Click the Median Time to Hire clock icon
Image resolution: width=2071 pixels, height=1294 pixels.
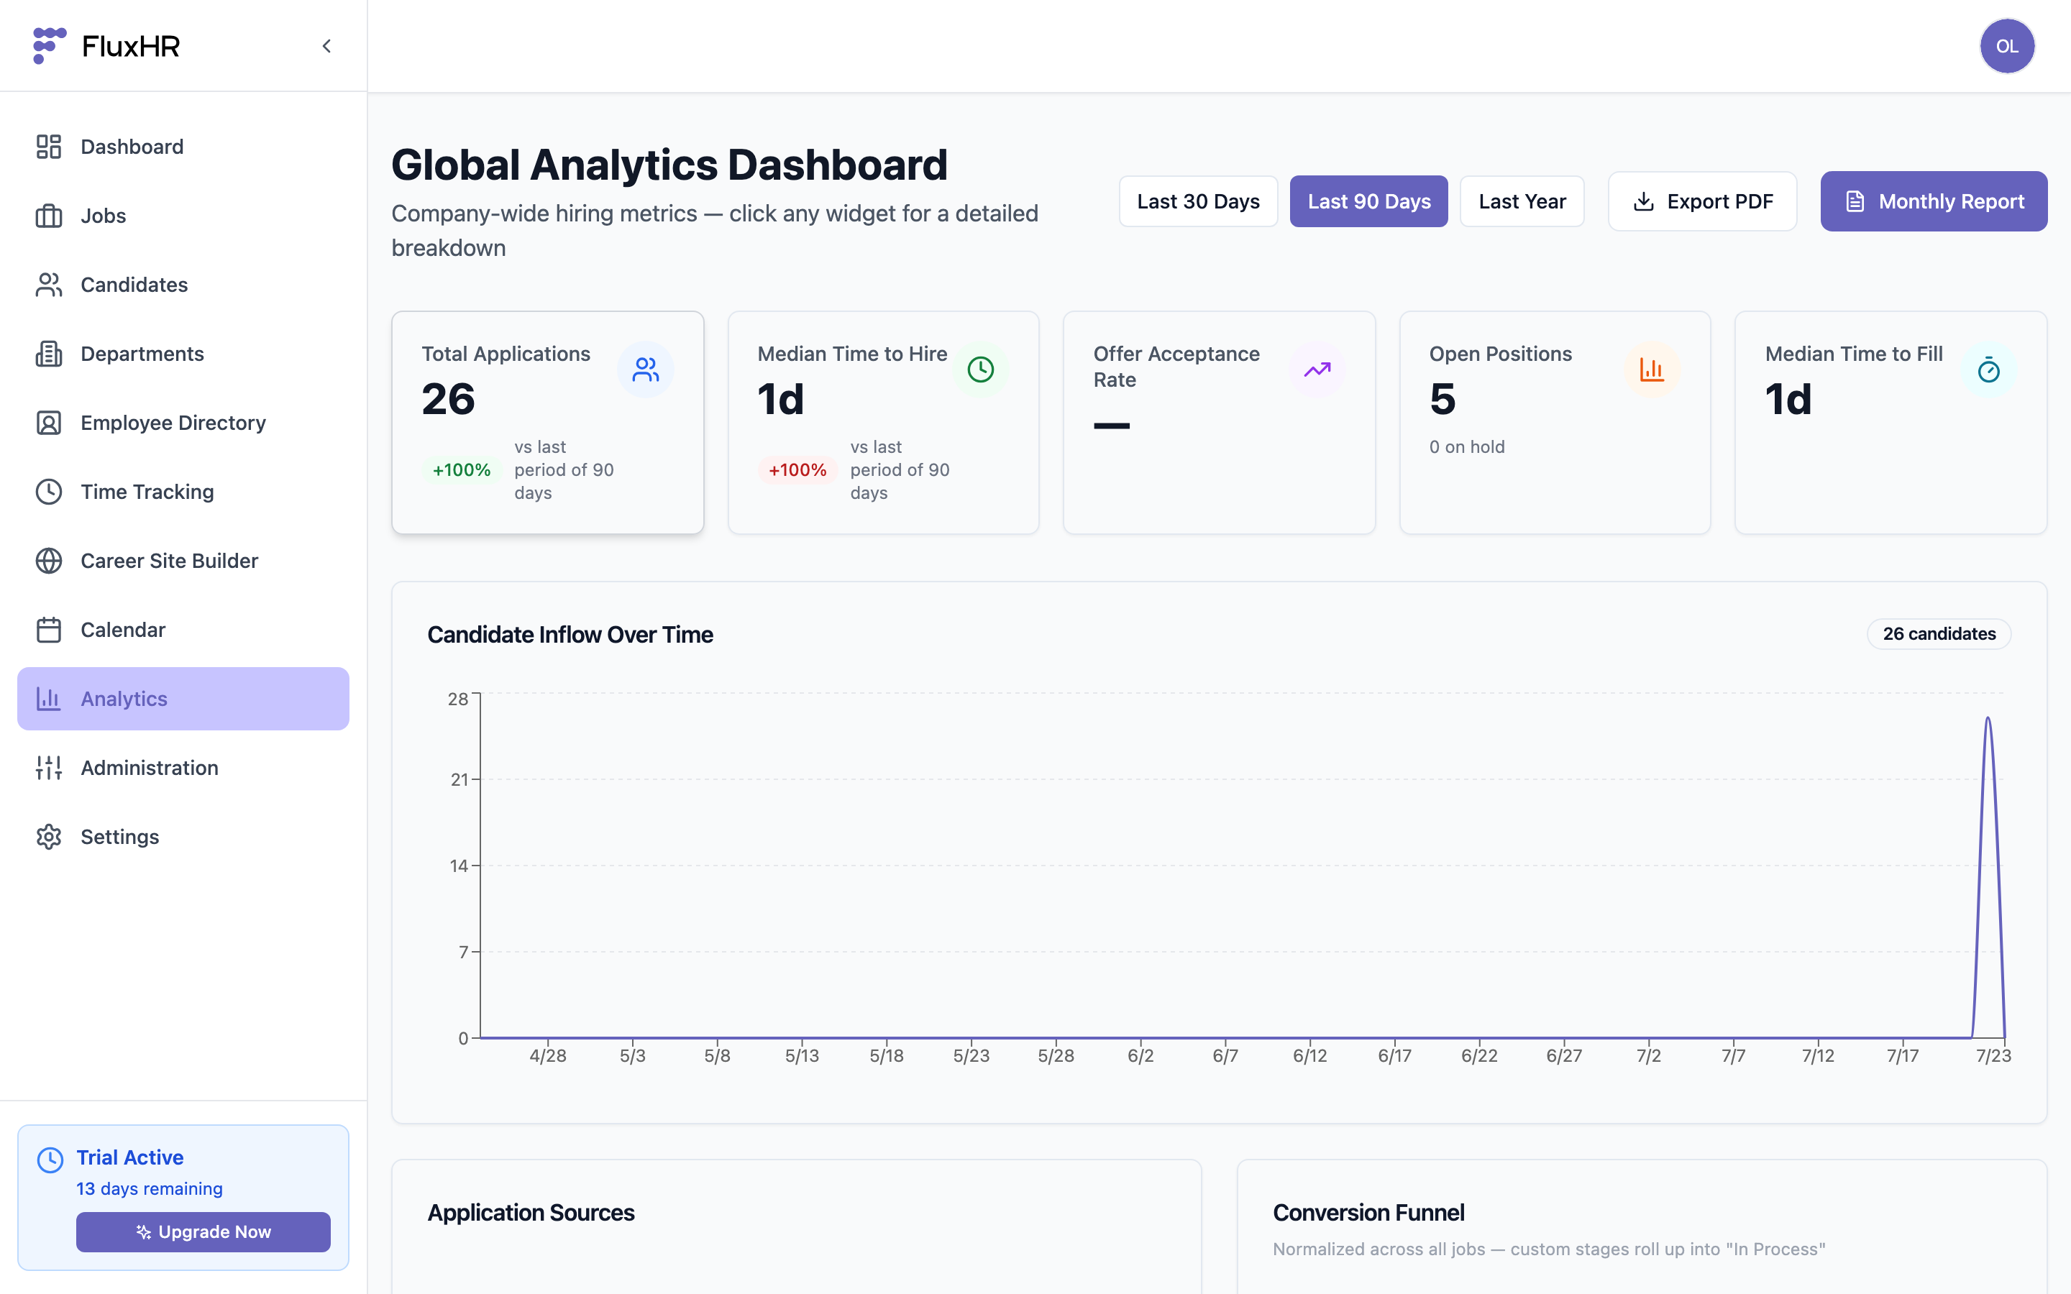coord(981,370)
